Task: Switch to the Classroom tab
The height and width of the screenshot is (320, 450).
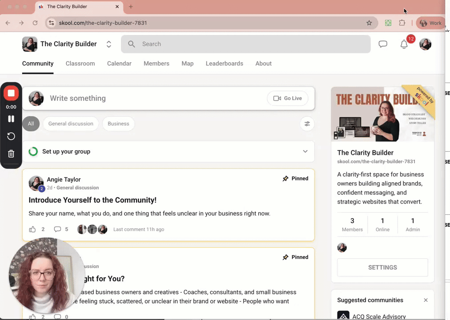Action: coord(80,64)
